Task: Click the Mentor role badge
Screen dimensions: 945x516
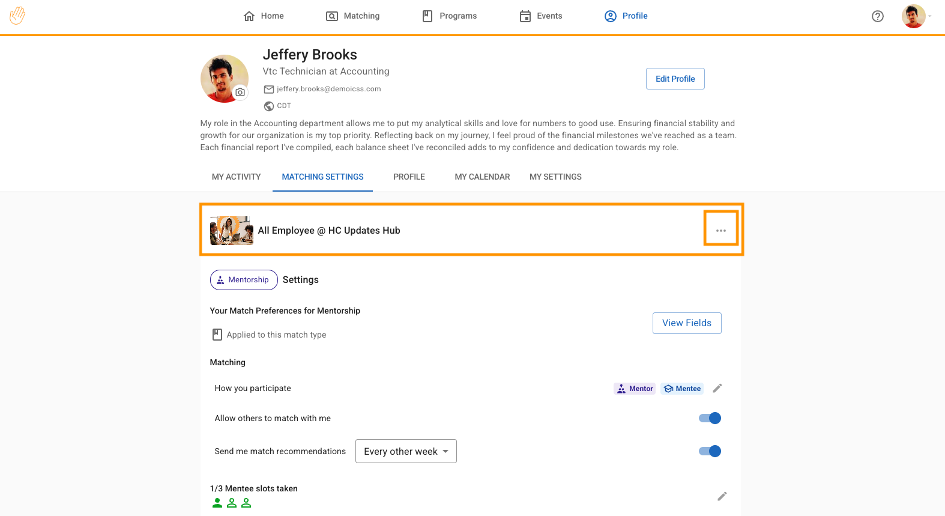Action: coord(635,389)
